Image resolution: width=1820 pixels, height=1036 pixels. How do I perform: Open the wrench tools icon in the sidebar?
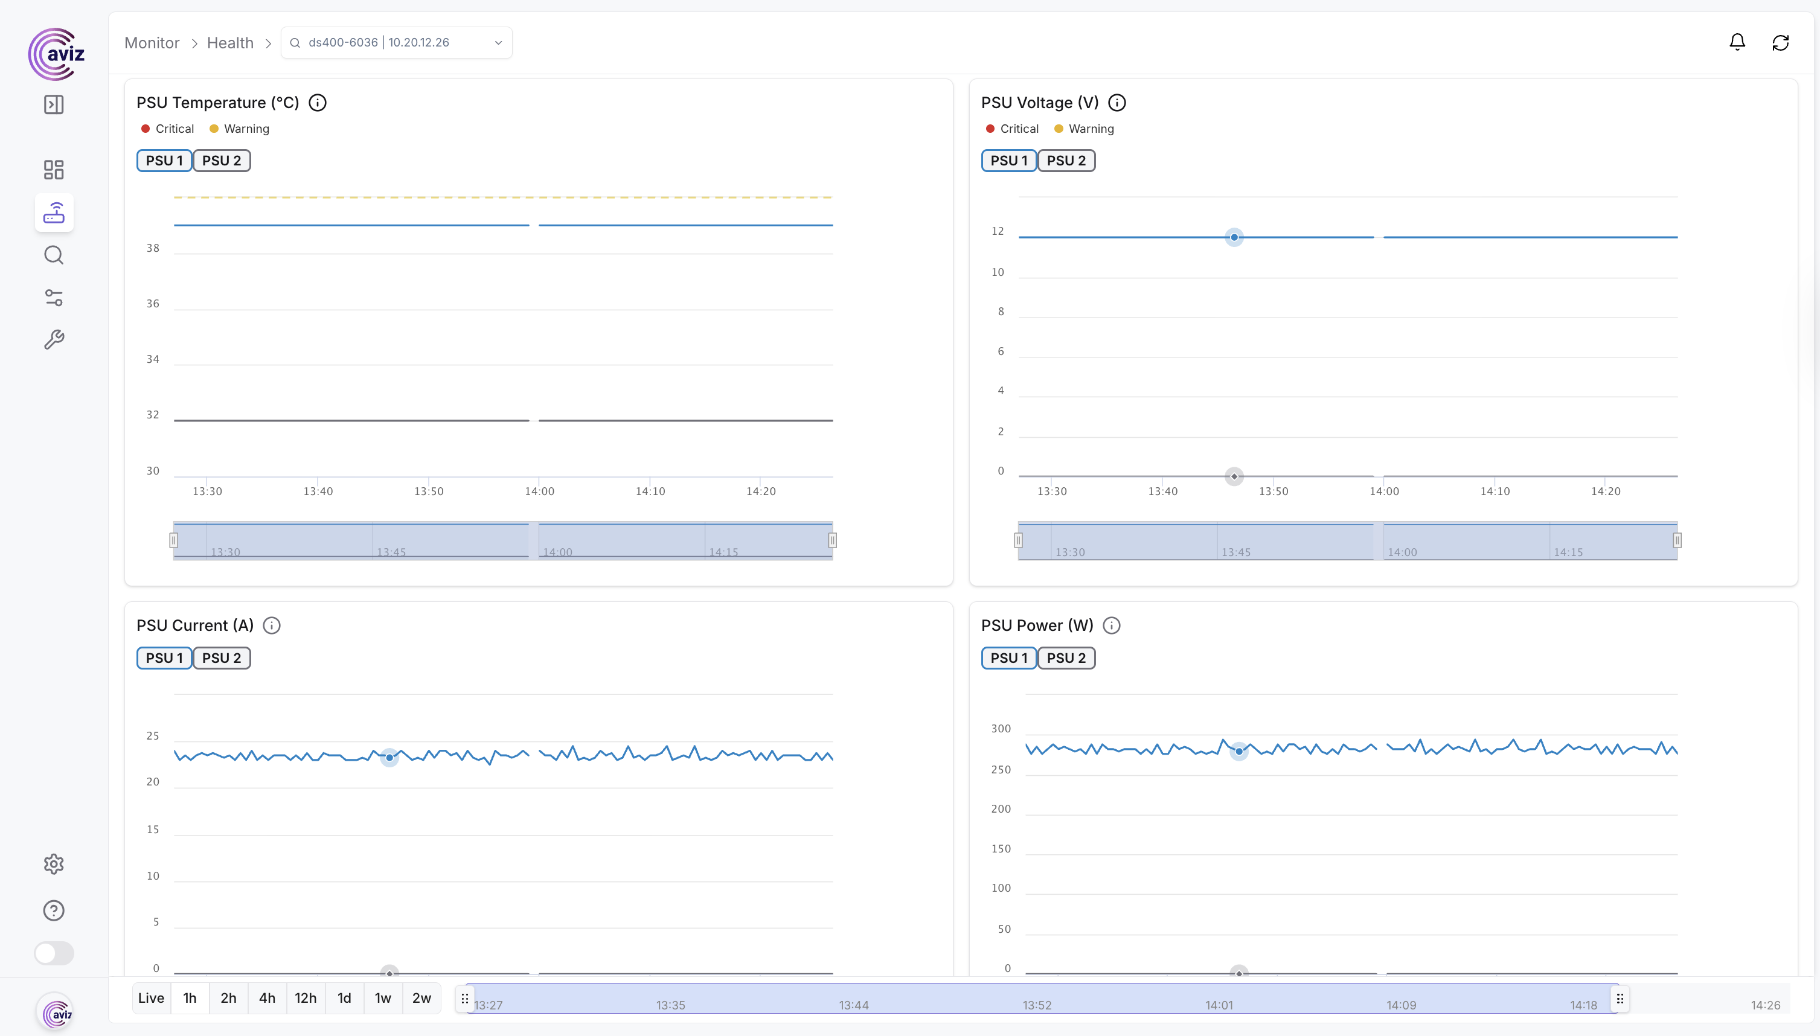click(x=54, y=339)
